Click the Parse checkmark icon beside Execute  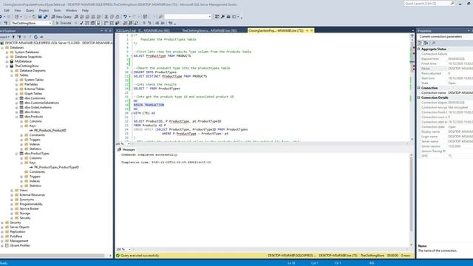pos(81,23)
